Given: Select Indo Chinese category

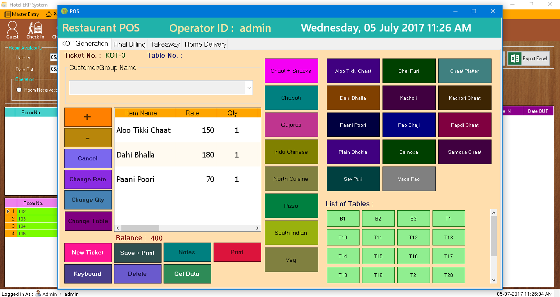Looking at the screenshot, I should 291,152.
